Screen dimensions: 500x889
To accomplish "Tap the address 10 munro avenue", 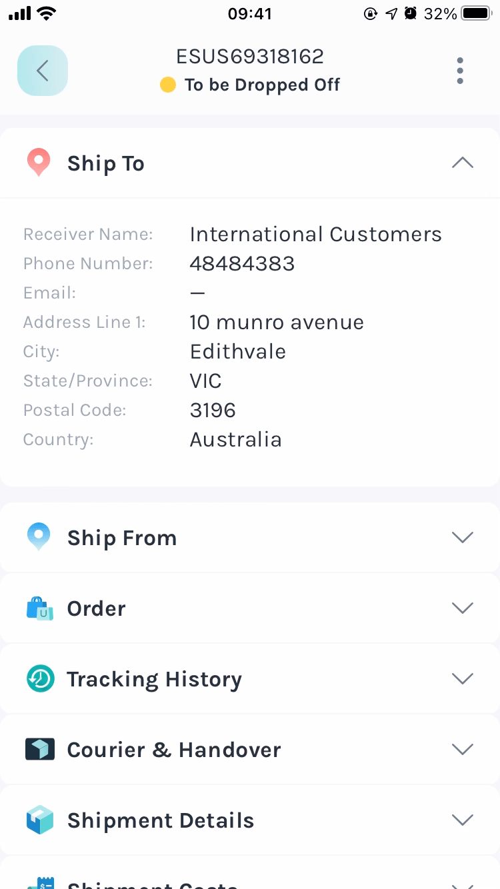I will [277, 323].
